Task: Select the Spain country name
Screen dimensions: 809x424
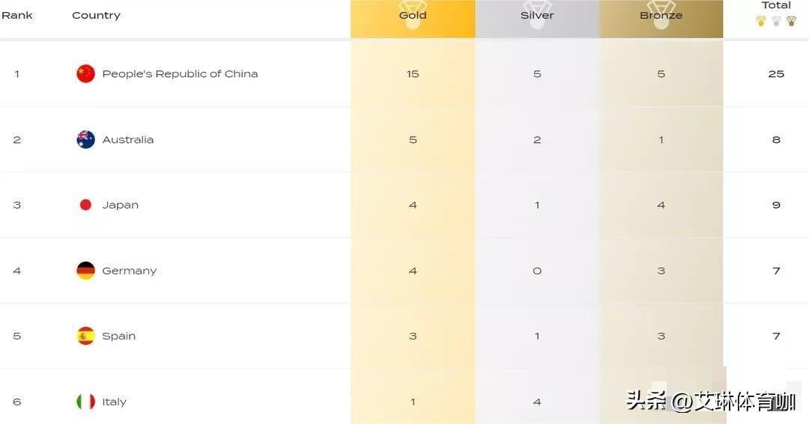Action: tap(118, 336)
